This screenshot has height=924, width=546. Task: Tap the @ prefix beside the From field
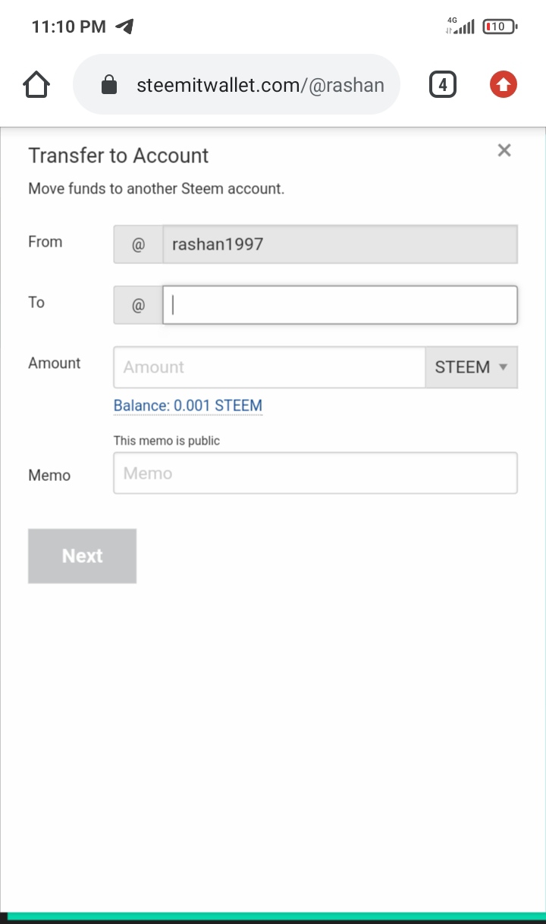pyautogui.click(x=138, y=244)
